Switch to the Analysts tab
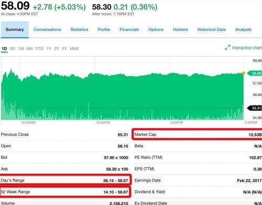Image resolution: width=262 pixels, height=205 pixels. point(243,29)
